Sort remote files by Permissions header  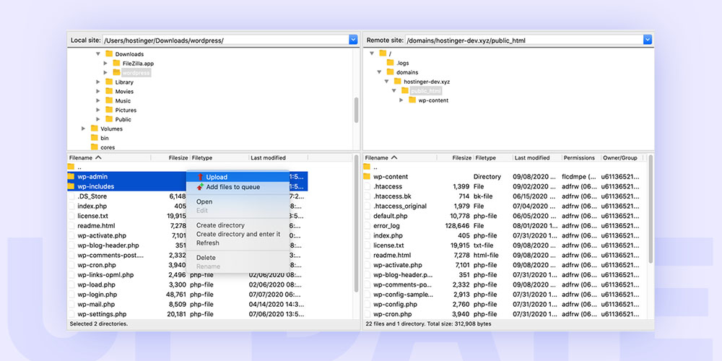point(581,157)
